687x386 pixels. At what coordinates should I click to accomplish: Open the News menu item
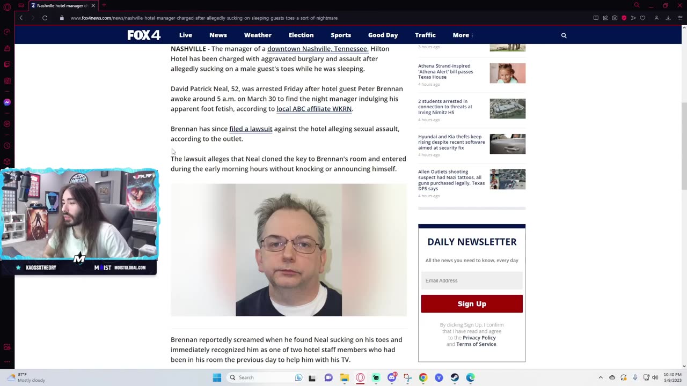218,35
